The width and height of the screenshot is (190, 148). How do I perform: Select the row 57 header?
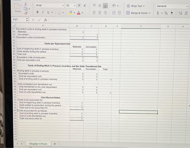(x=15, y=111)
